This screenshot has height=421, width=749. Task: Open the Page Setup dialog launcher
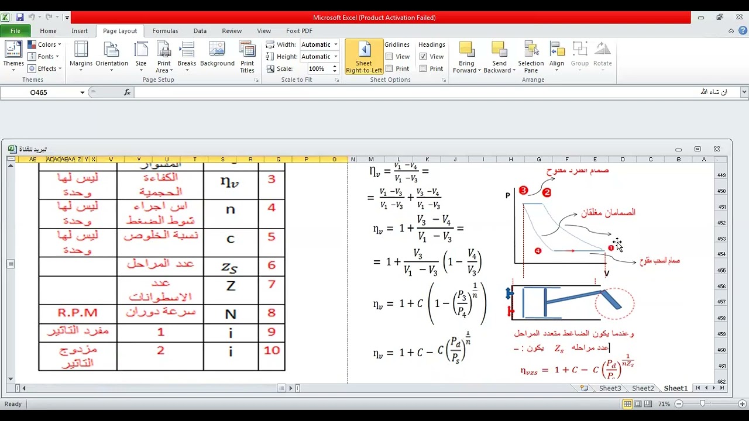click(x=256, y=80)
